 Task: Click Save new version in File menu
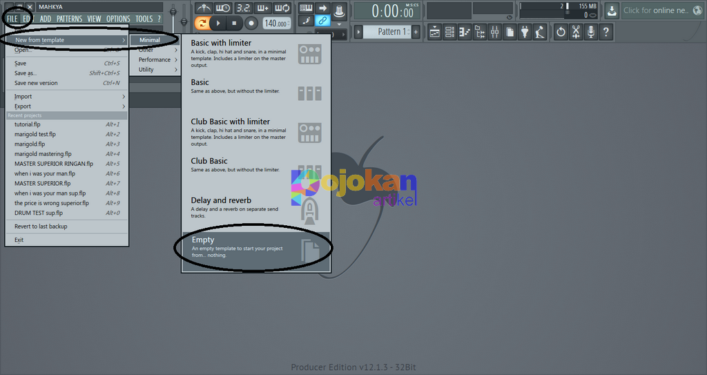click(x=67, y=83)
